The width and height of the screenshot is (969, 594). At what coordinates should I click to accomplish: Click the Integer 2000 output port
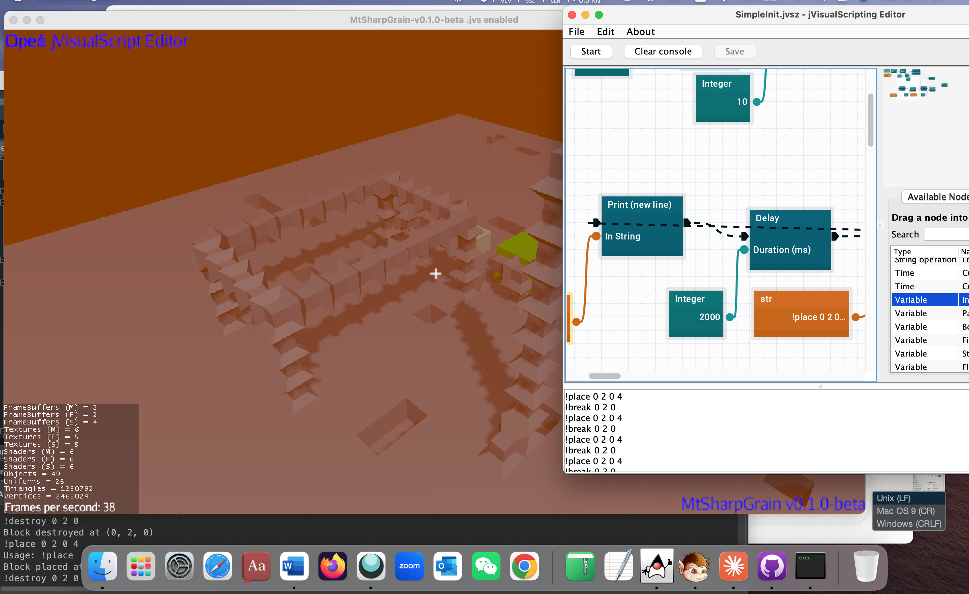[729, 317]
